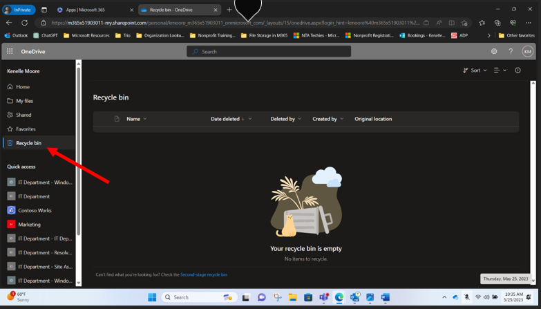The width and height of the screenshot is (541, 309).
Task: Open browser Settings and more ellipsis
Action: (x=529, y=23)
